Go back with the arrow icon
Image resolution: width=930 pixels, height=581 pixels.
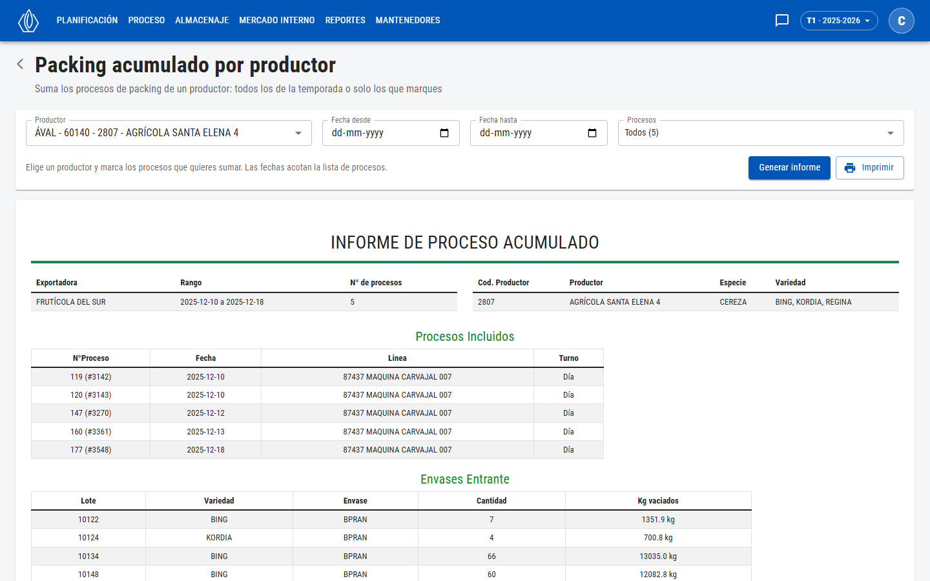click(x=21, y=64)
